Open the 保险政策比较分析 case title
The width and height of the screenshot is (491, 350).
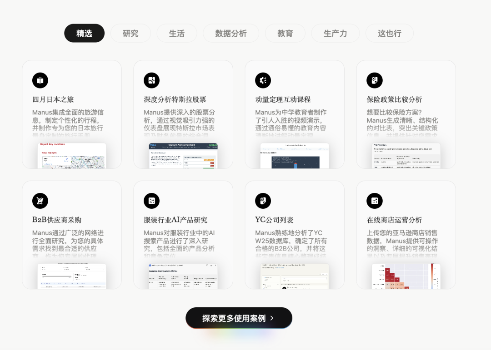(394, 99)
